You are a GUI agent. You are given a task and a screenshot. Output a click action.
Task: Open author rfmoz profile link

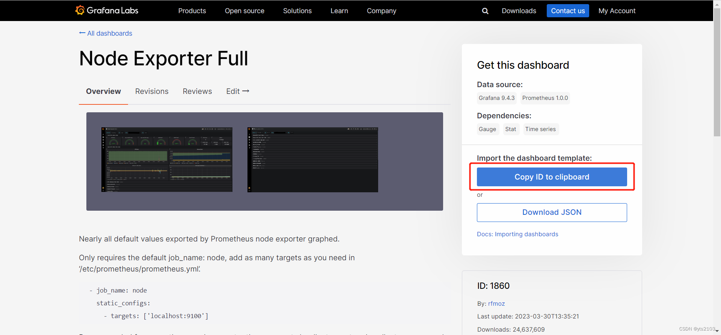click(x=496, y=303)
